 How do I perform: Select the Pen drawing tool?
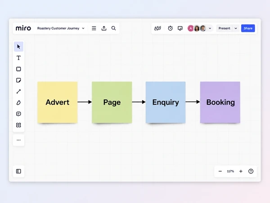(18, 102)
